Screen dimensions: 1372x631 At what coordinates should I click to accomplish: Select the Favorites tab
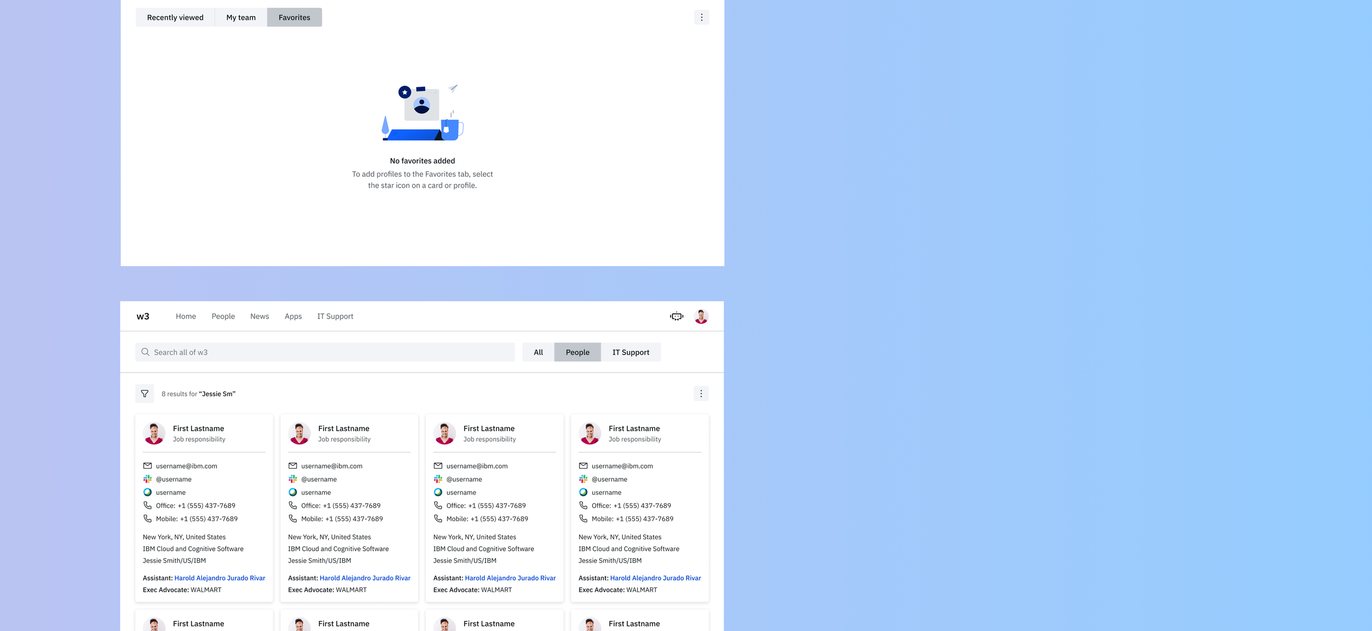(x=294, y=17)
